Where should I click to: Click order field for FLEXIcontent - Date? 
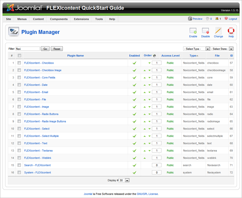pyautogui.click(x=157, y=85)
